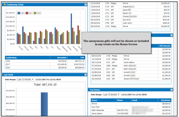Select gift 1712 from Charles
Screen dimensions: 179x117
click(130, 17)
